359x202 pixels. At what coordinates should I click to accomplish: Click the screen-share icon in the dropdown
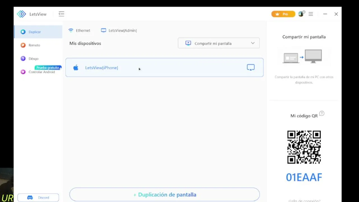(x=188, y=43)
